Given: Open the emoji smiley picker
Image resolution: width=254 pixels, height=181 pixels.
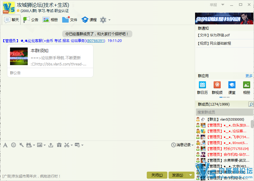Looking at the screenshot, I should coord(14,145).
